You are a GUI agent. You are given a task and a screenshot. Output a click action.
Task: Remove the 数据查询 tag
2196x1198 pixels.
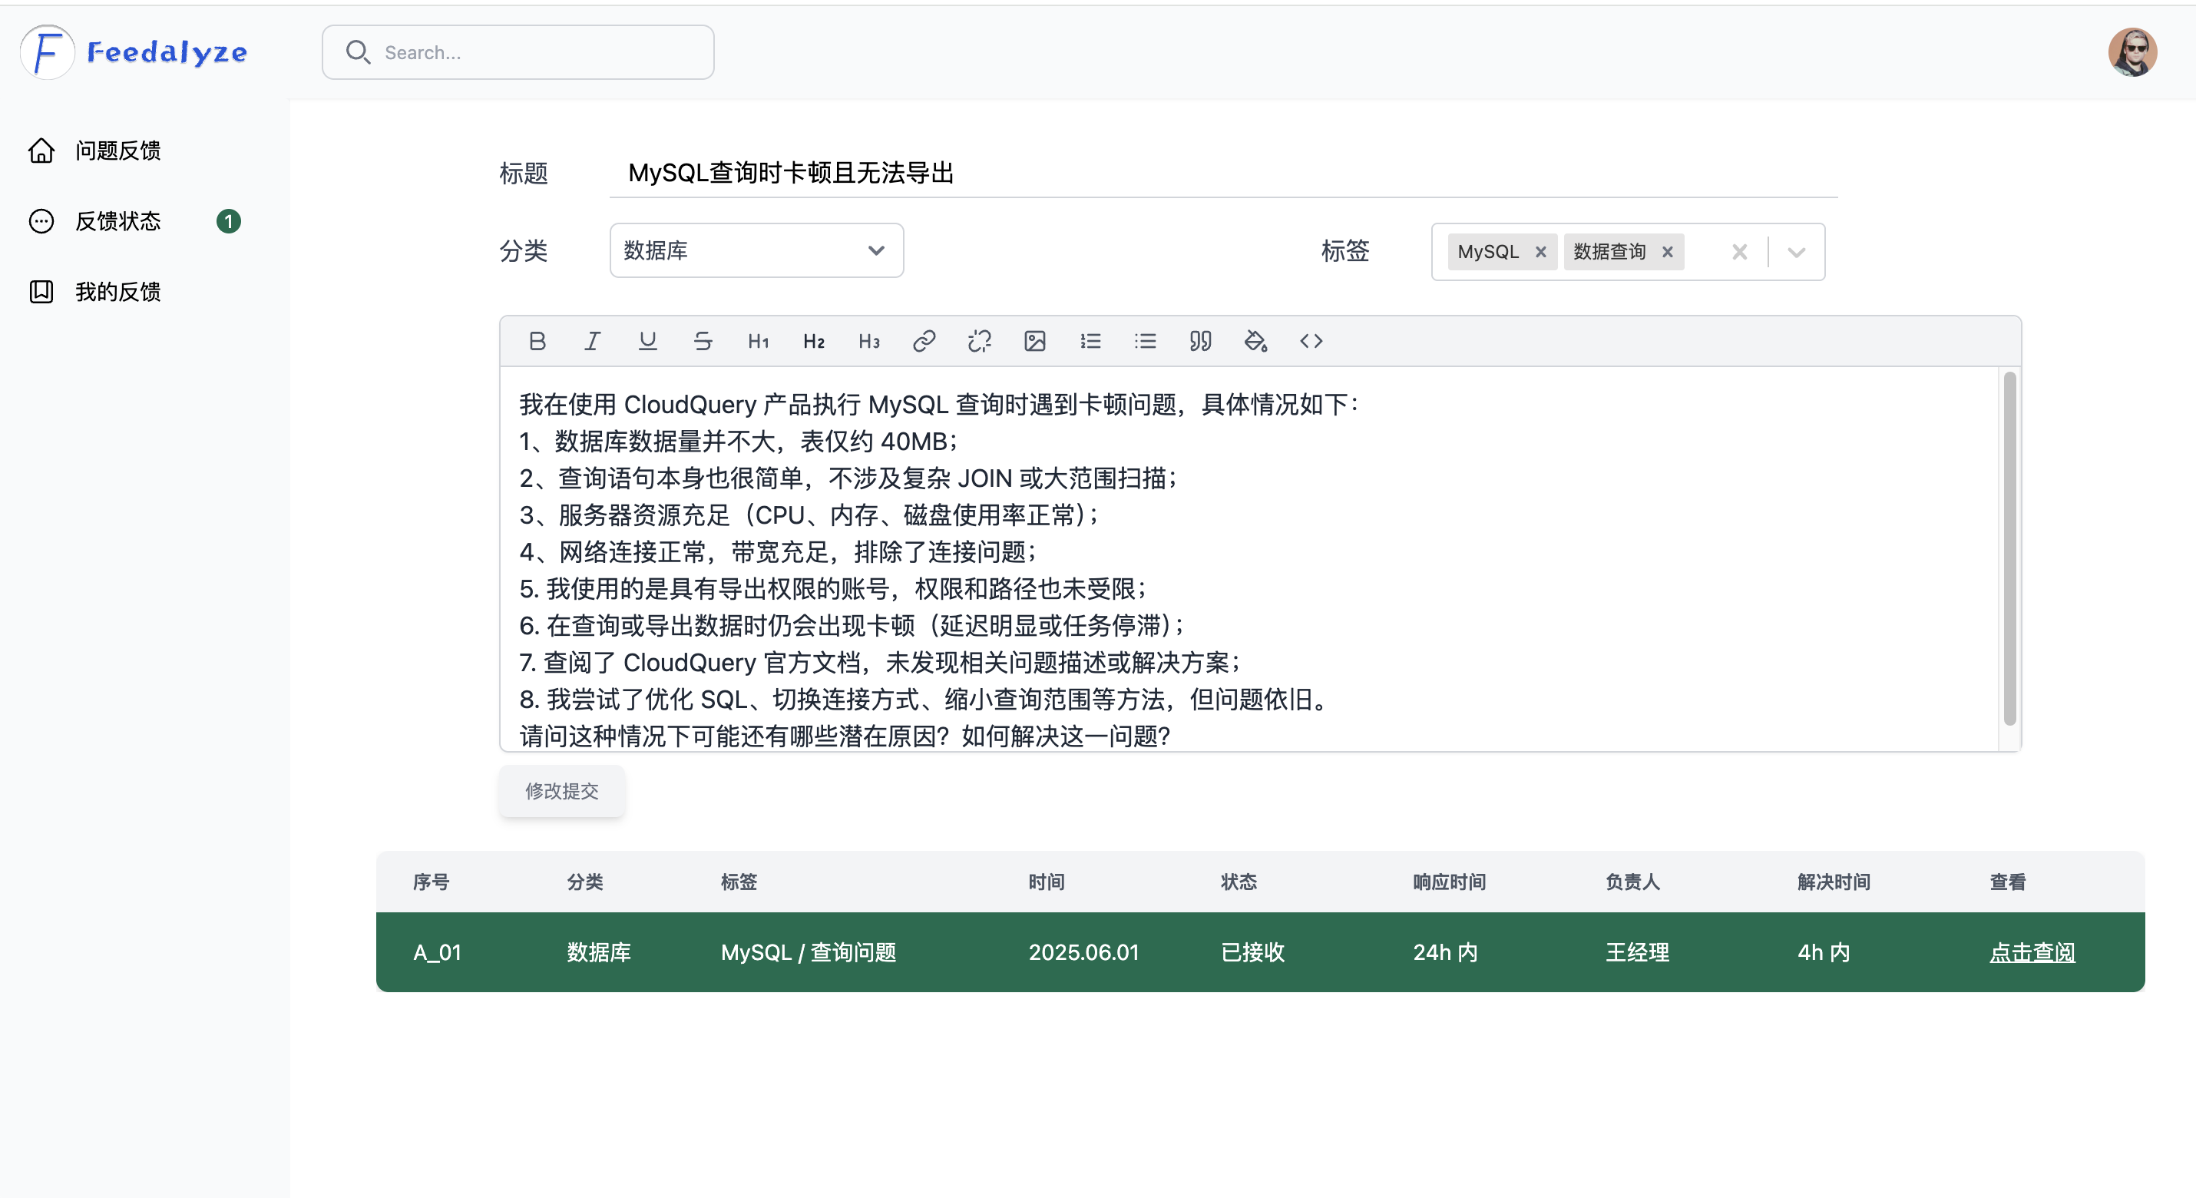1668,252
